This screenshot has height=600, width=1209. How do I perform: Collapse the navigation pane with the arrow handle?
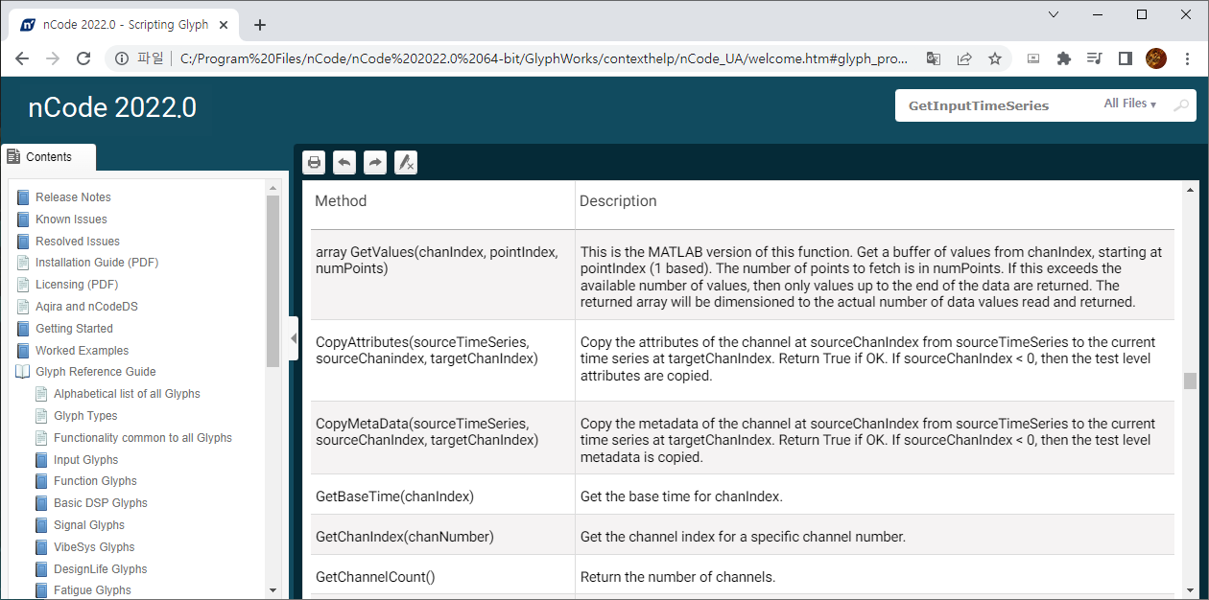click(293, 338)
